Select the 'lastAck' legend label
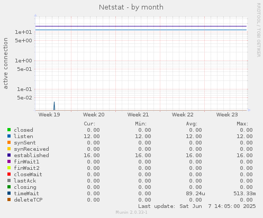263x218 pixels. coord(25,181)
